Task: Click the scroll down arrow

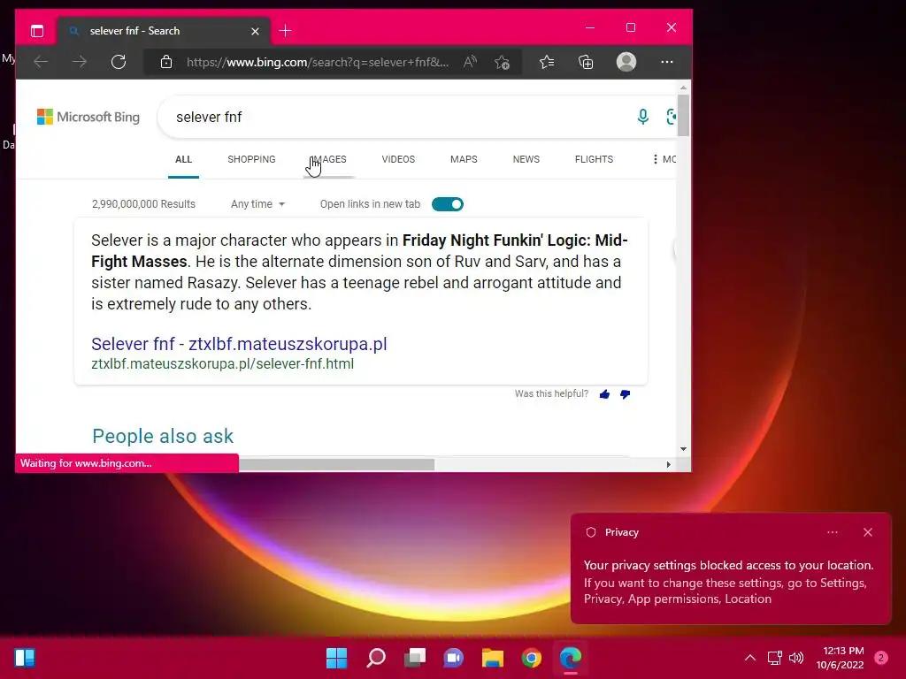Action: coord(683,449)
